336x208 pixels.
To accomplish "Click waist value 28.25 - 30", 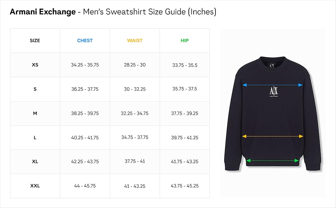I will [x=135, y=65].
